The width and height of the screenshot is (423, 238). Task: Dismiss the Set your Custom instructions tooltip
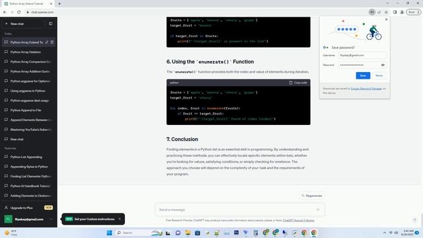pyautogui.click(x=120, y=219)
